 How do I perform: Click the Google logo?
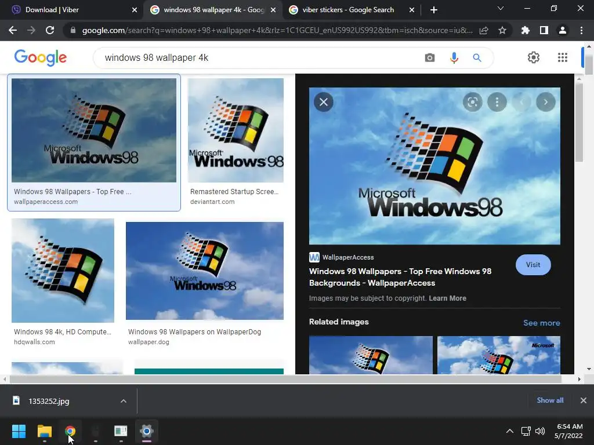tap(41, 57)
